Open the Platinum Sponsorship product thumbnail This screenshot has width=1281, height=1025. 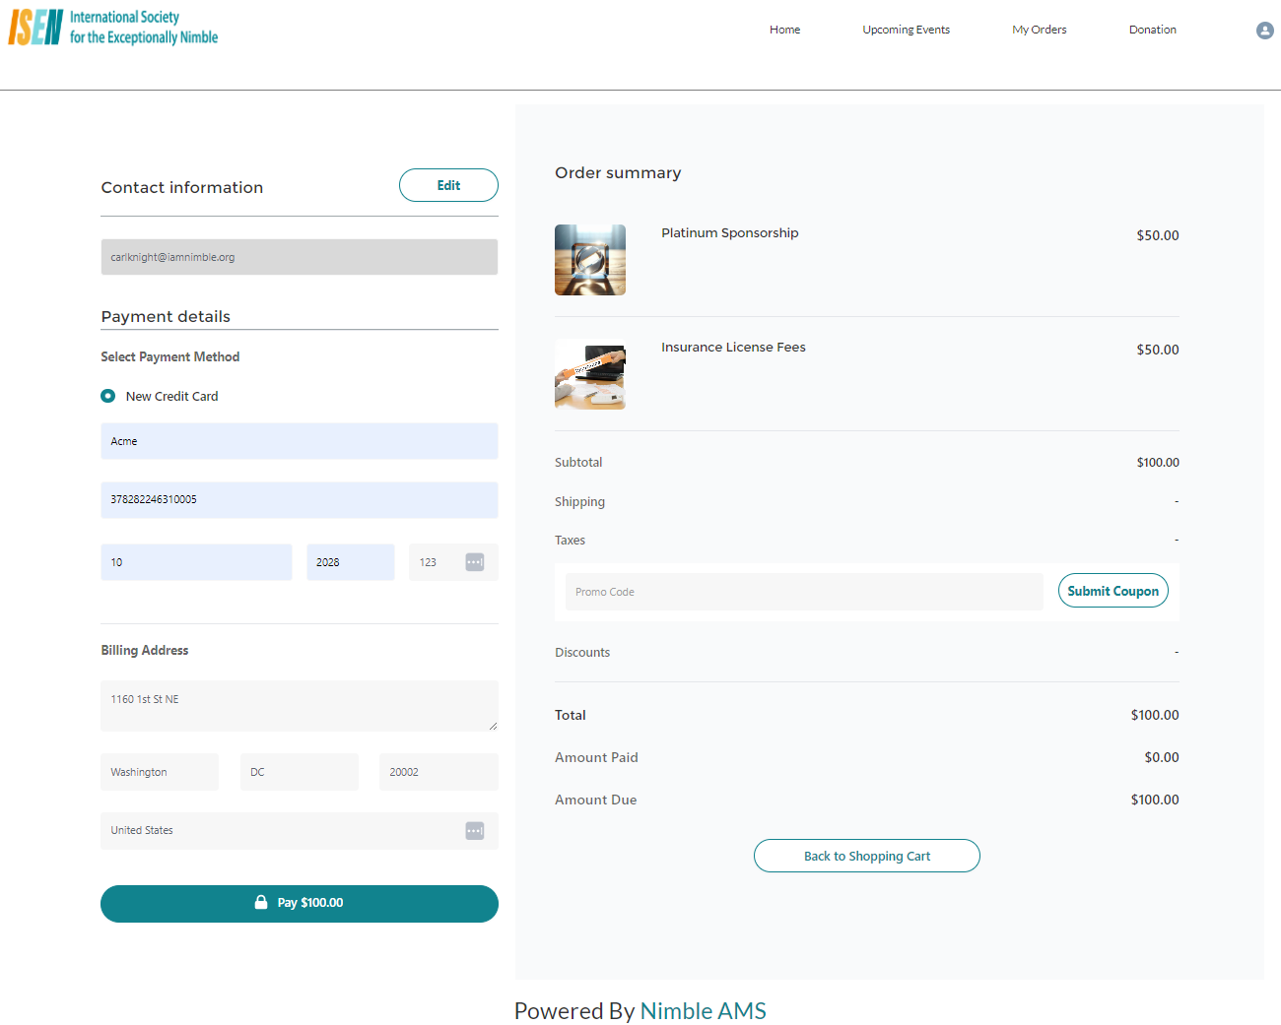tap(589, 260)
